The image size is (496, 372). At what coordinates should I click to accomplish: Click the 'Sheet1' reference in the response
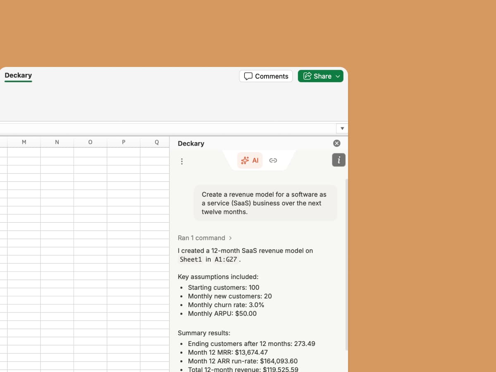click(191, 260)
